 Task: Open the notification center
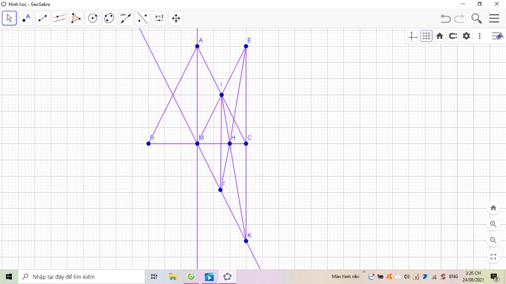click(495, 277)
